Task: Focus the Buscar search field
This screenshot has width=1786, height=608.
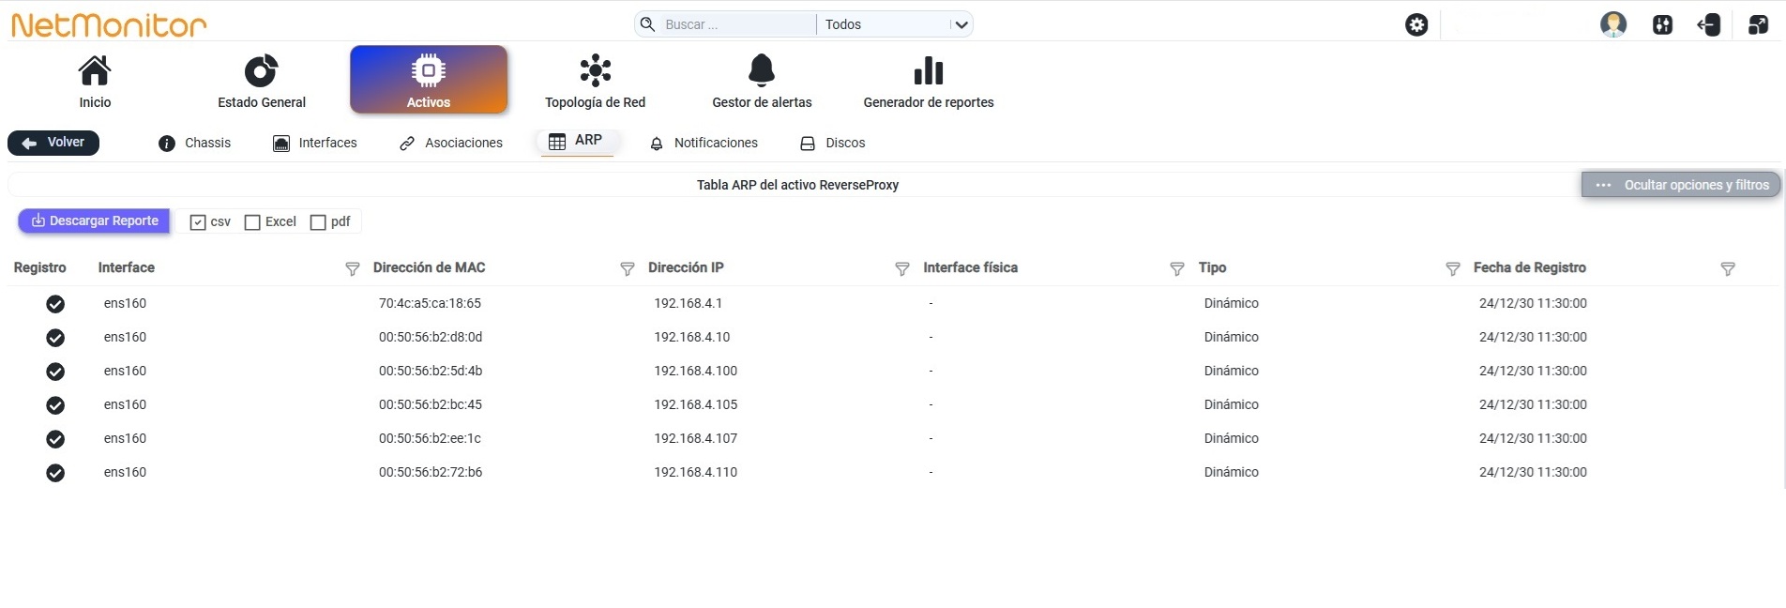Action: [x=736, y=24]
